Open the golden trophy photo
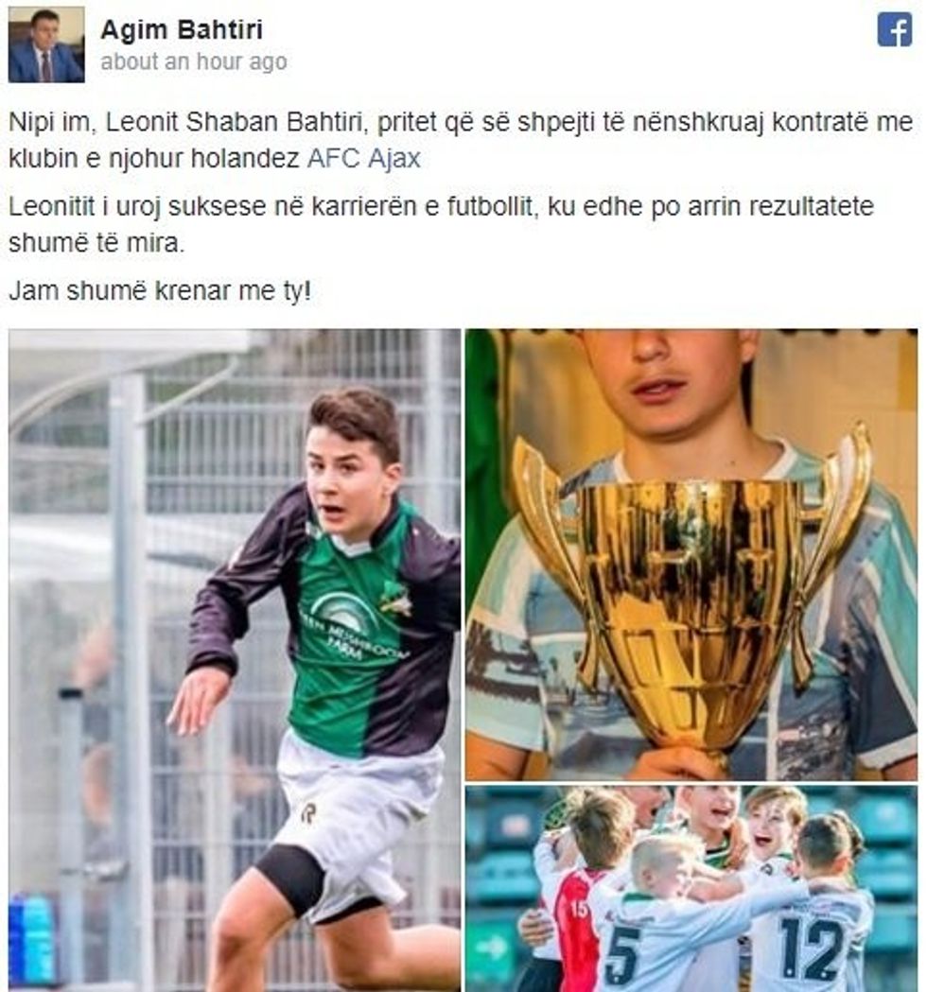This screenshot has width=927, height=992. pos(691,554)
